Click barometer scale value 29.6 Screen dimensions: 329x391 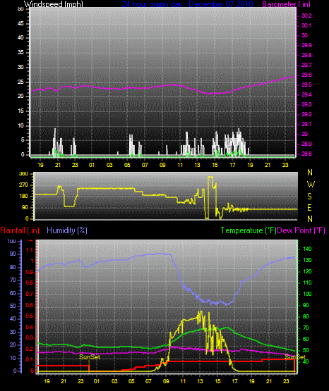[x=306, y=75]
